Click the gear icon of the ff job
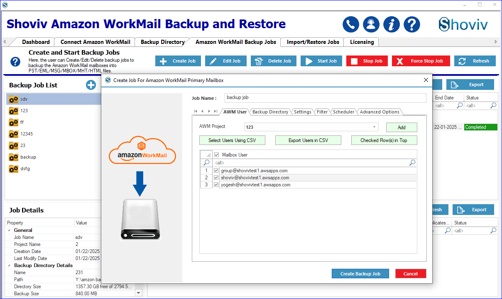The width and height of the screenshot is (502, 299). point(14,123)
